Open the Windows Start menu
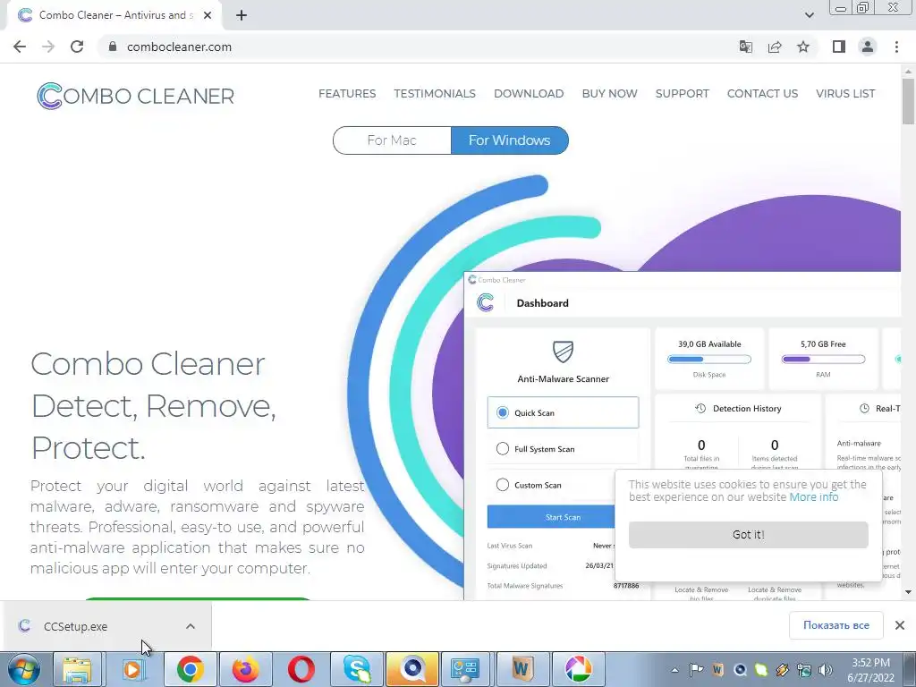The height and width of the screenshot is (687, 916). tap(23, 669)
